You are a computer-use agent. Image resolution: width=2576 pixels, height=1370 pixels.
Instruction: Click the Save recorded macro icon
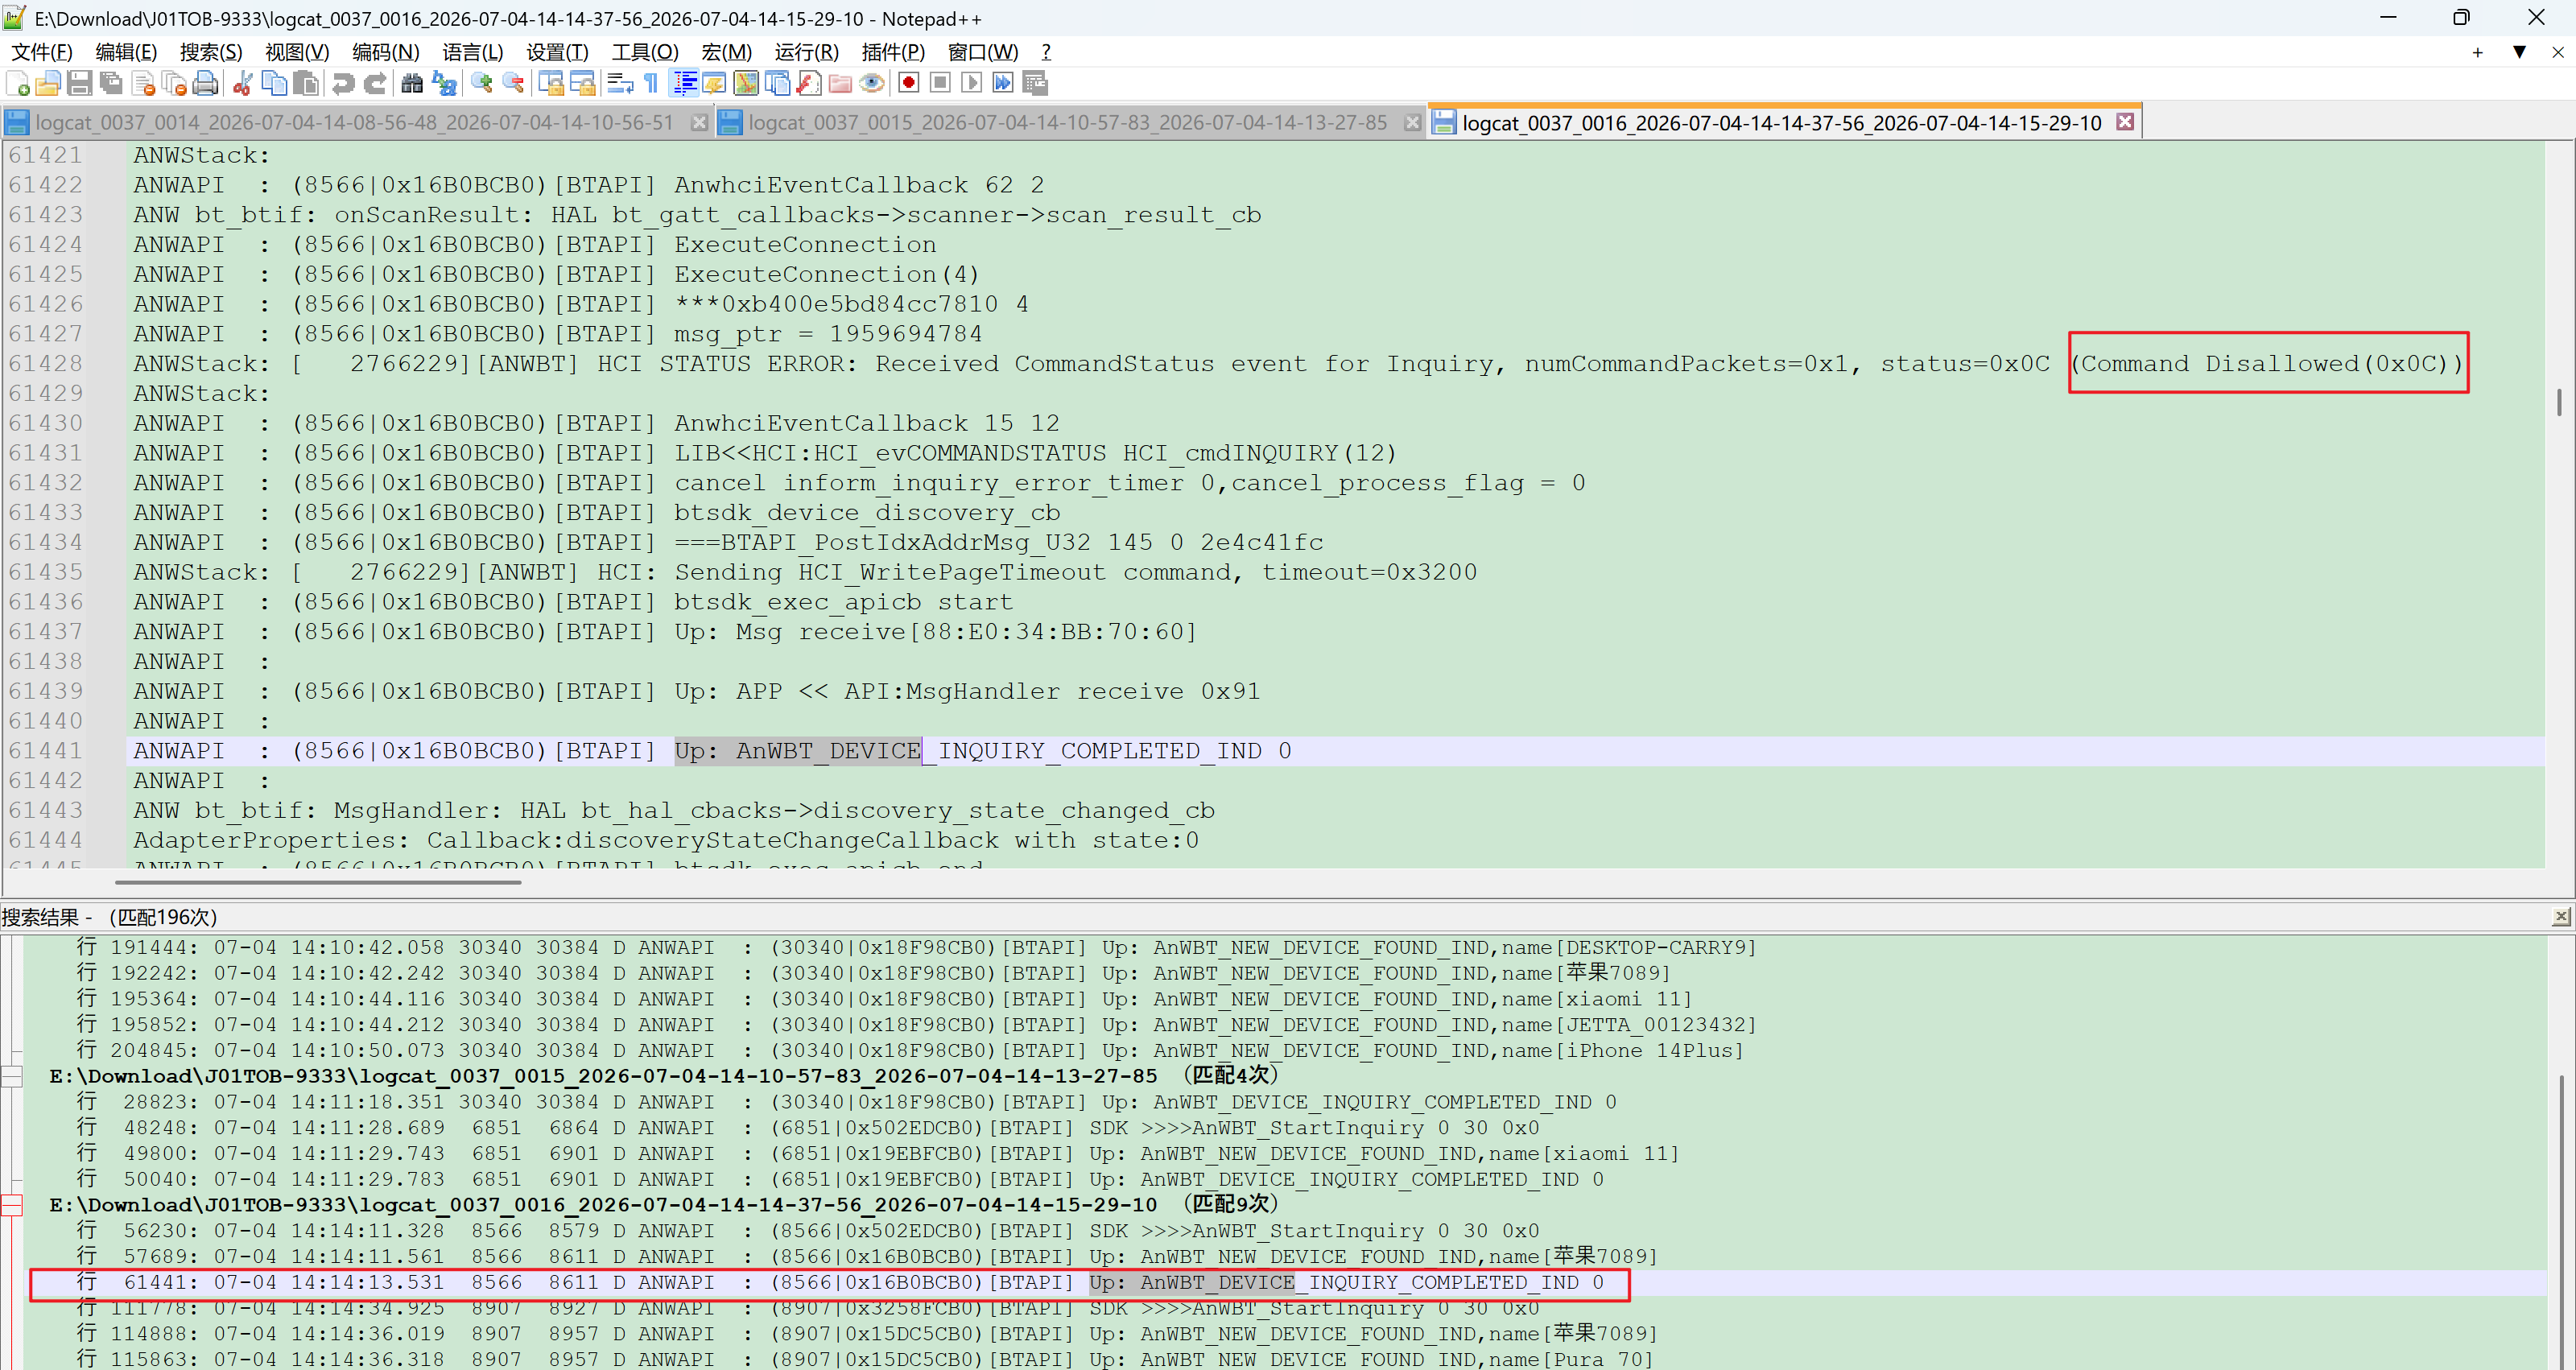(1035, 83)
